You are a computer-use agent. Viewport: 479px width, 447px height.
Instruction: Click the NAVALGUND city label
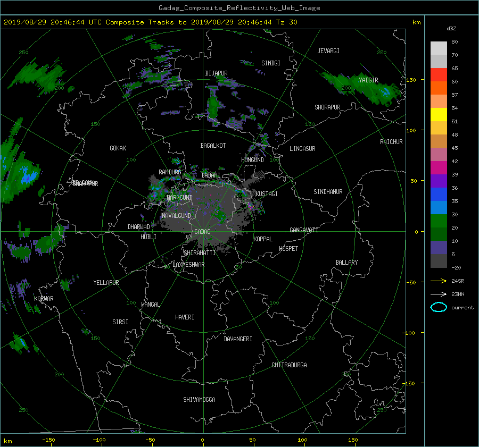(x=176, y=216)
